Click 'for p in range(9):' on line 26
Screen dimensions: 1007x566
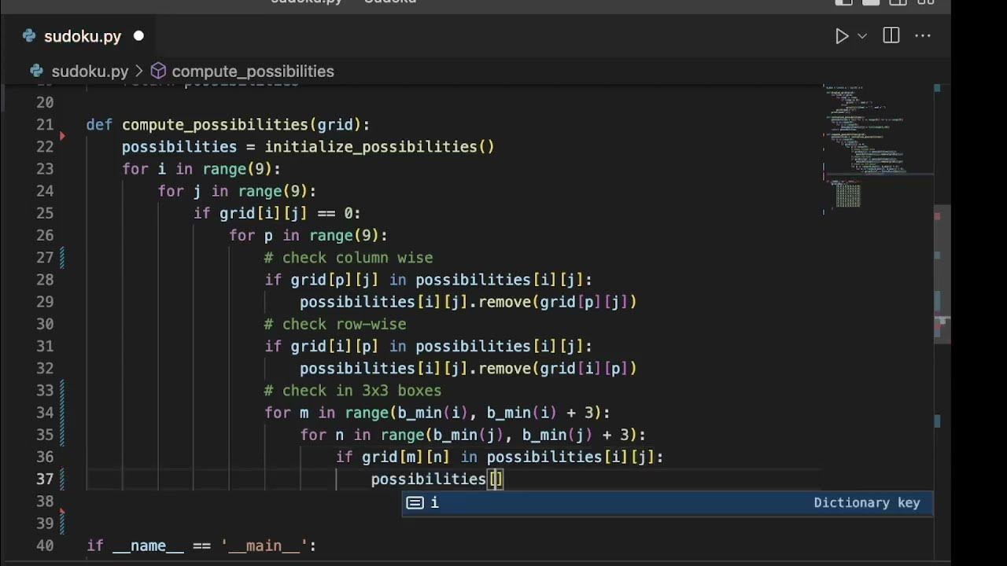(308, 236)
